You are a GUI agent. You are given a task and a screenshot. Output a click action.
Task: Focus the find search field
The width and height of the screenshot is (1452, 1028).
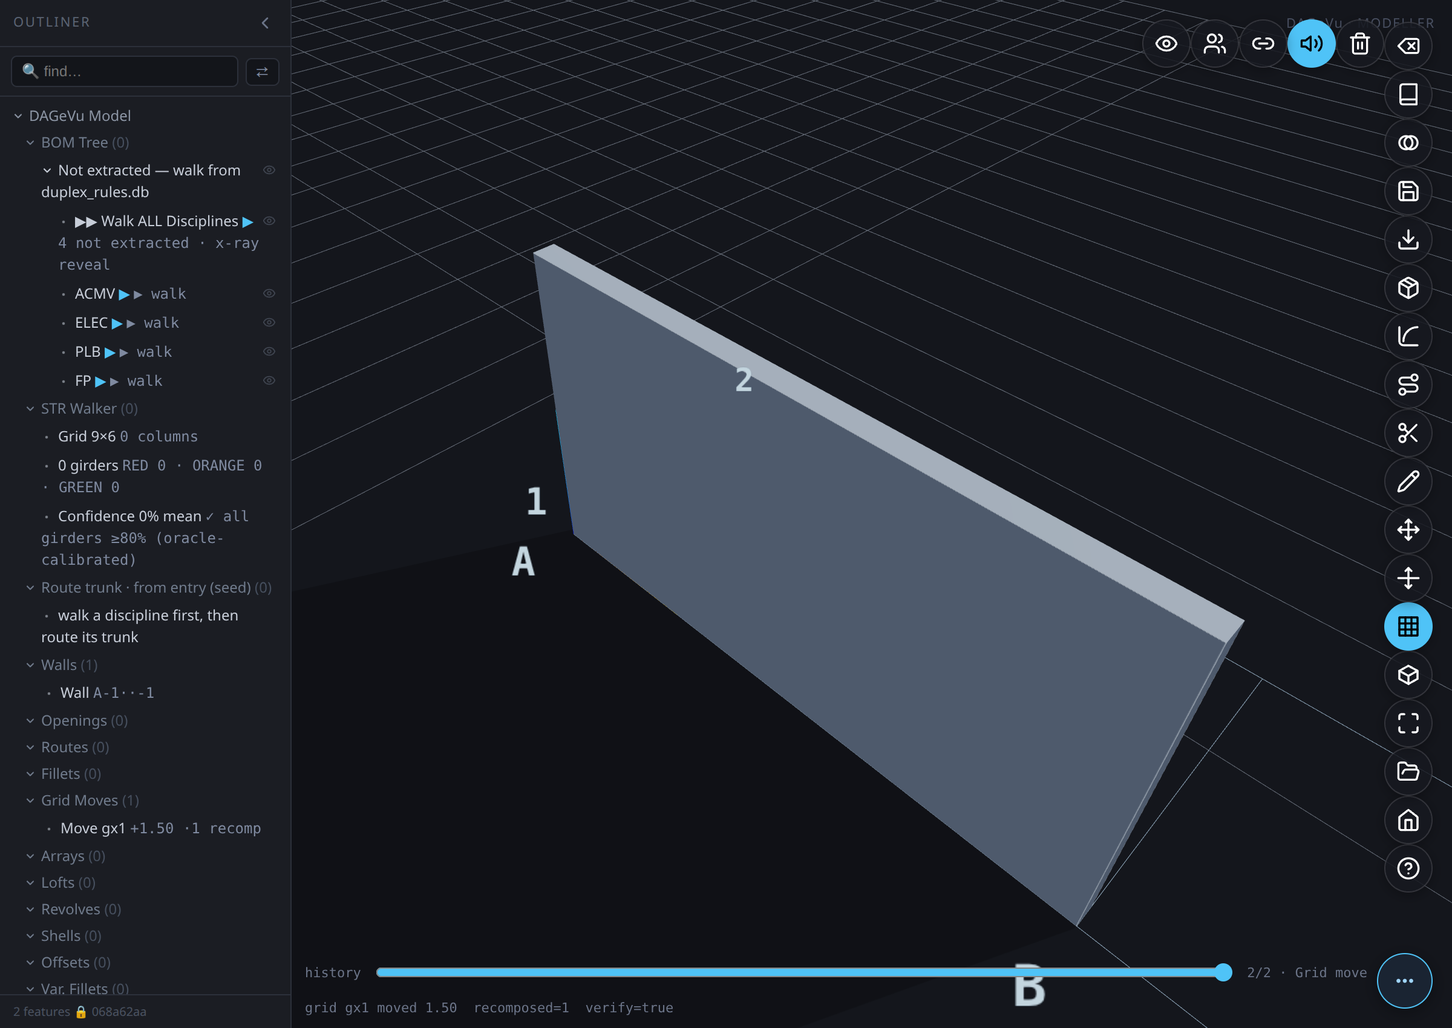pyautogui.click(x=125, y=71)
